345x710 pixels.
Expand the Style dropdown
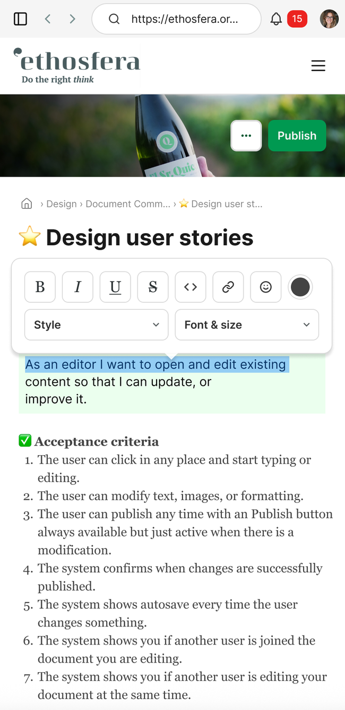click(x=96, y=325)
